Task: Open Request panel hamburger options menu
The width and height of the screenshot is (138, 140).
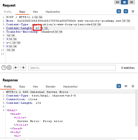Action: pyautogui.click(x=133, y=11)
